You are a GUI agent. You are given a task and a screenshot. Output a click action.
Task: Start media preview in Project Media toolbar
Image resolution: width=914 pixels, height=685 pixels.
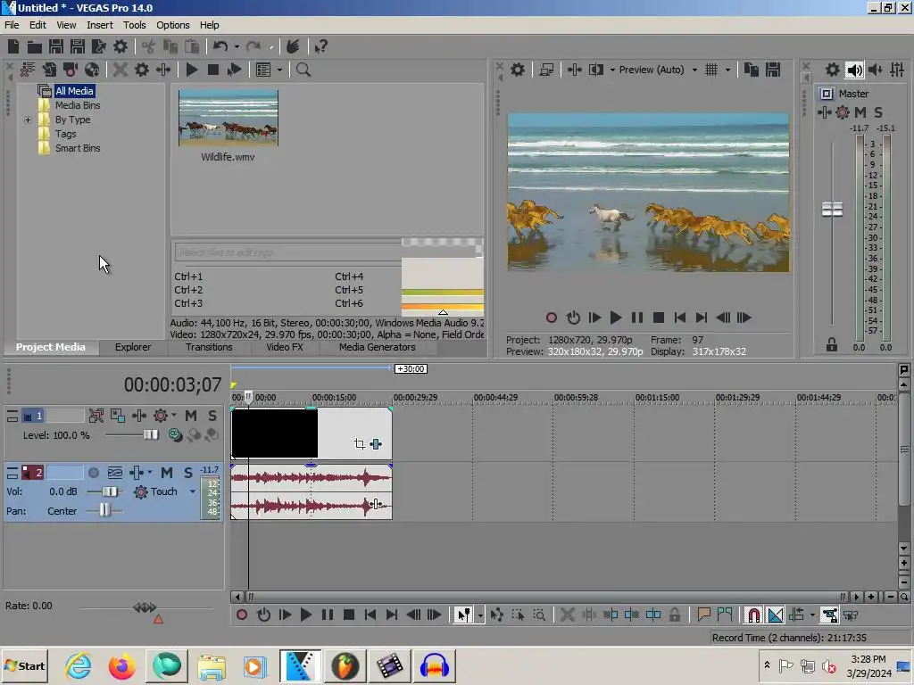point(192,70)
